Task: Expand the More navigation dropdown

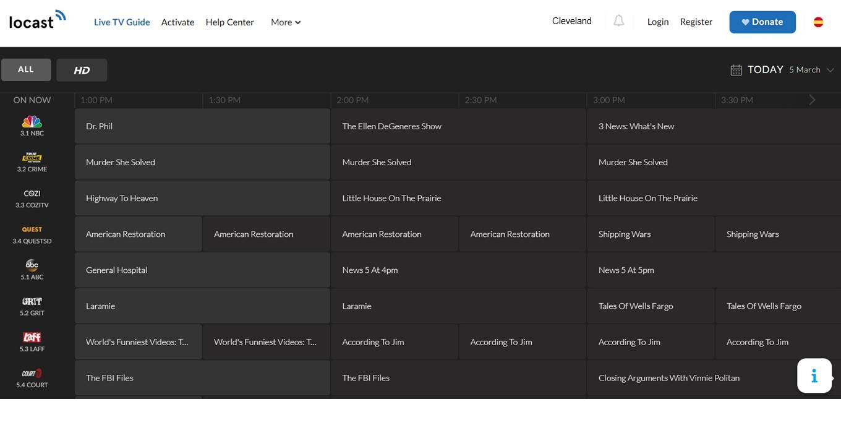Action: [x=285, y=22]
